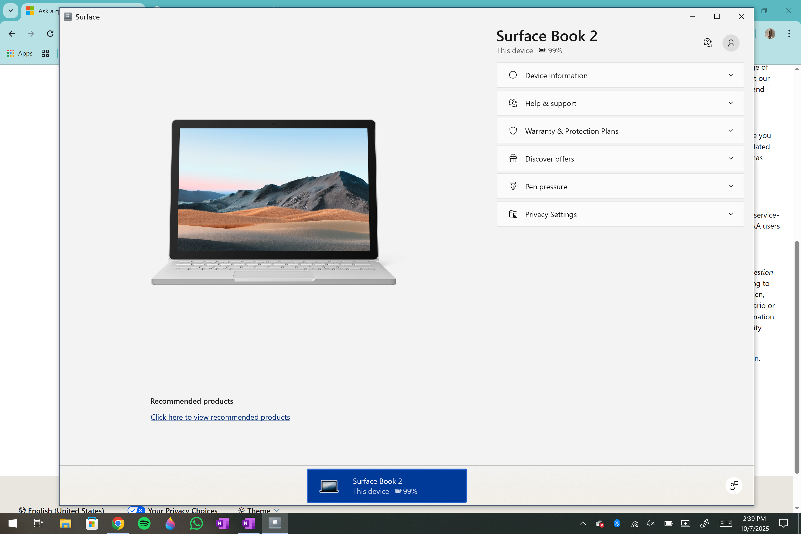This screenshot has height=534, width=801.
Task: Select the Surface Book 2 device tab
Action: [387, 486]
